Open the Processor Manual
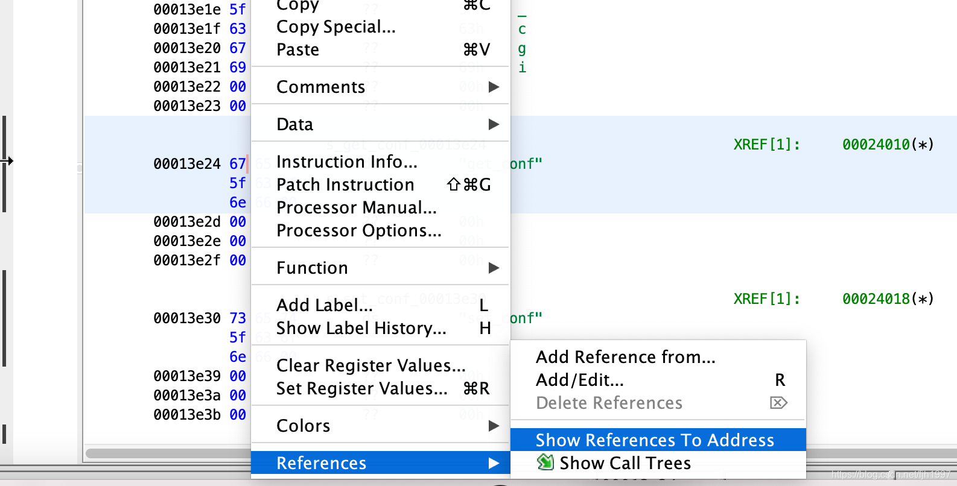 click(357, 207)
